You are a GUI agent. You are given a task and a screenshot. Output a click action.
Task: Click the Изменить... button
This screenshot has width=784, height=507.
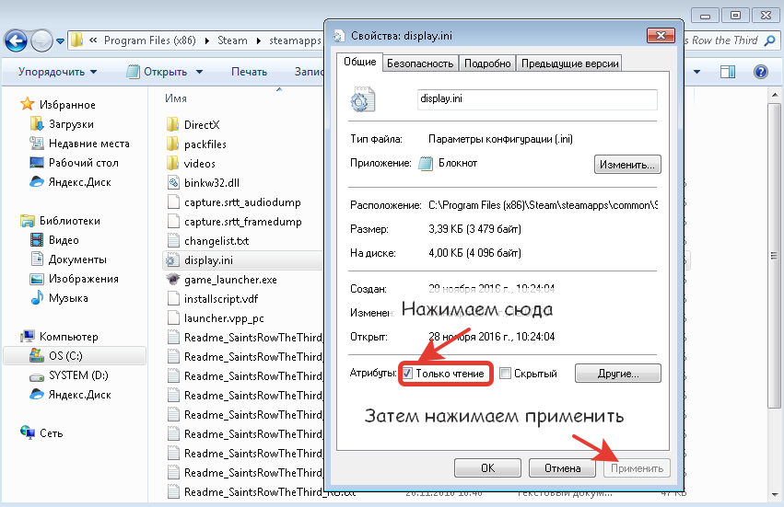627,165
